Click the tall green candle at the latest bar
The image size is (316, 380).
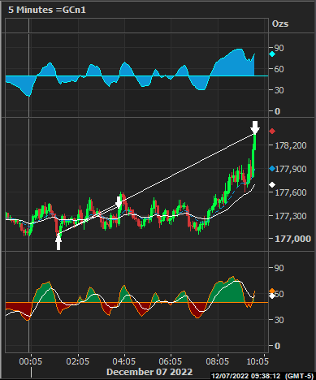(254, 156)
